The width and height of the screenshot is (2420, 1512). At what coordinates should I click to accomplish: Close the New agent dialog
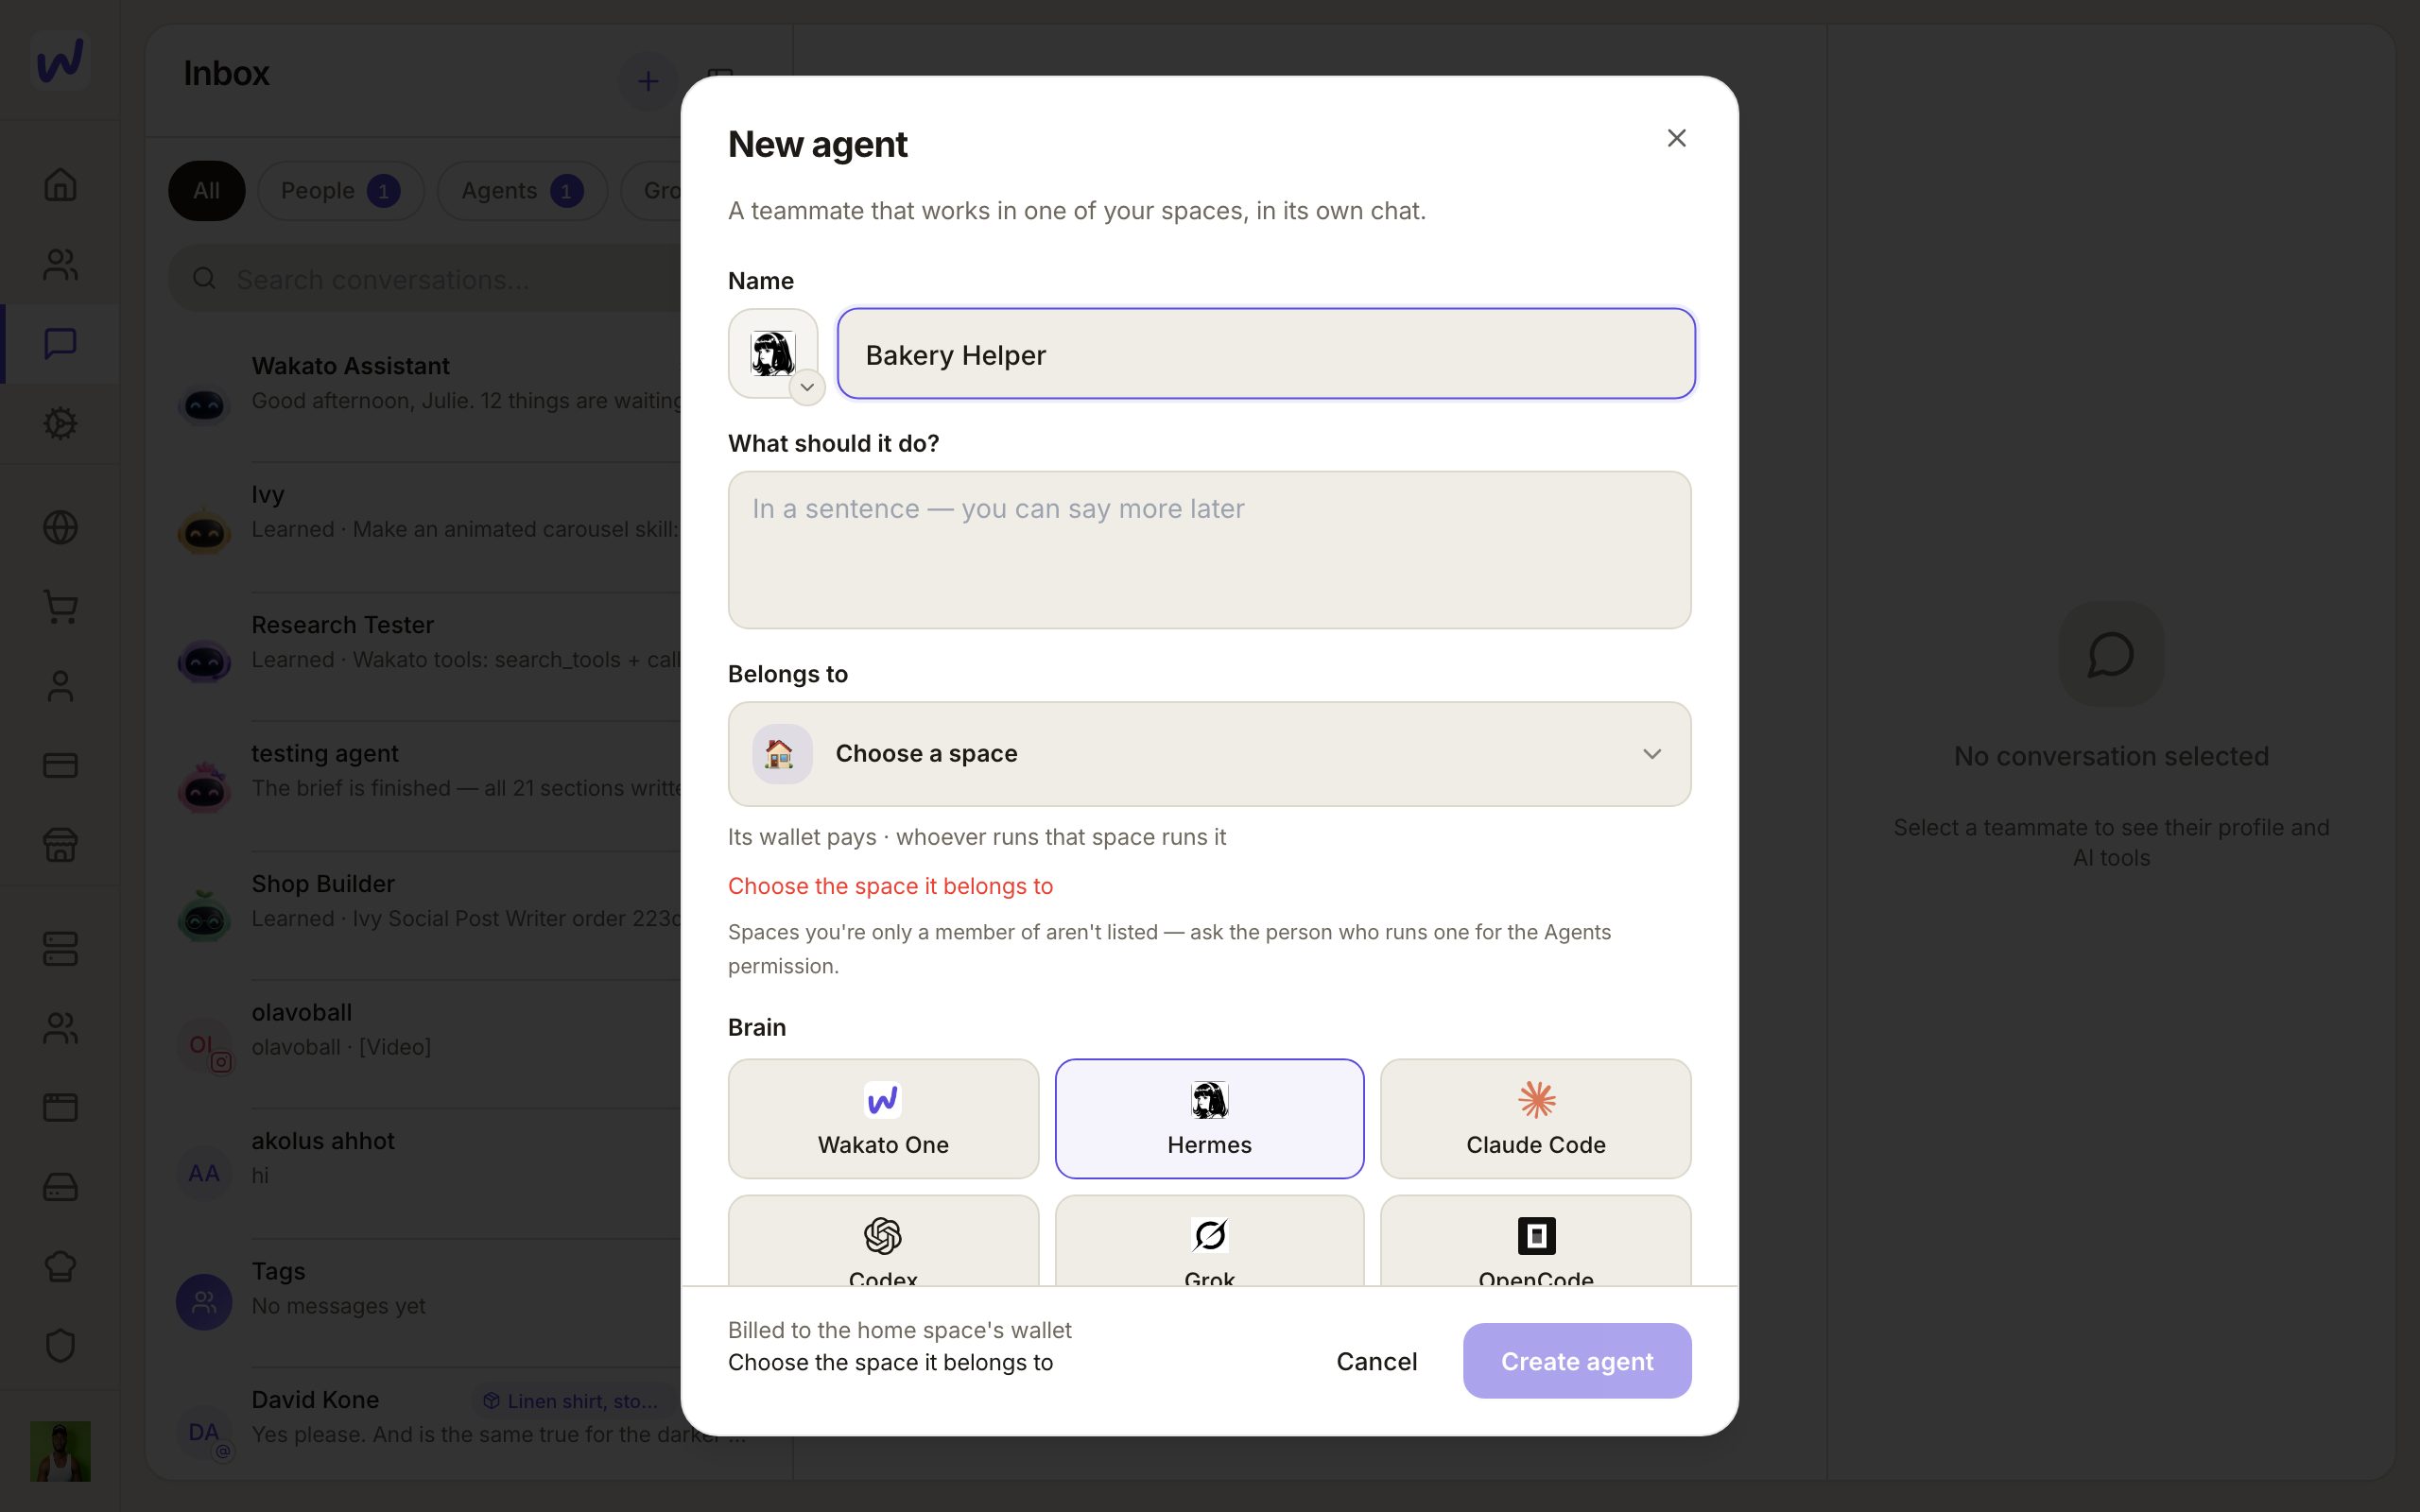(x=1676, y=138)
